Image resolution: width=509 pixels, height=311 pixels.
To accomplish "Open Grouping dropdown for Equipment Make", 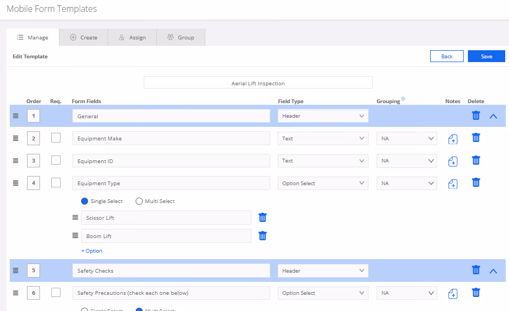I will click(407, 138).
